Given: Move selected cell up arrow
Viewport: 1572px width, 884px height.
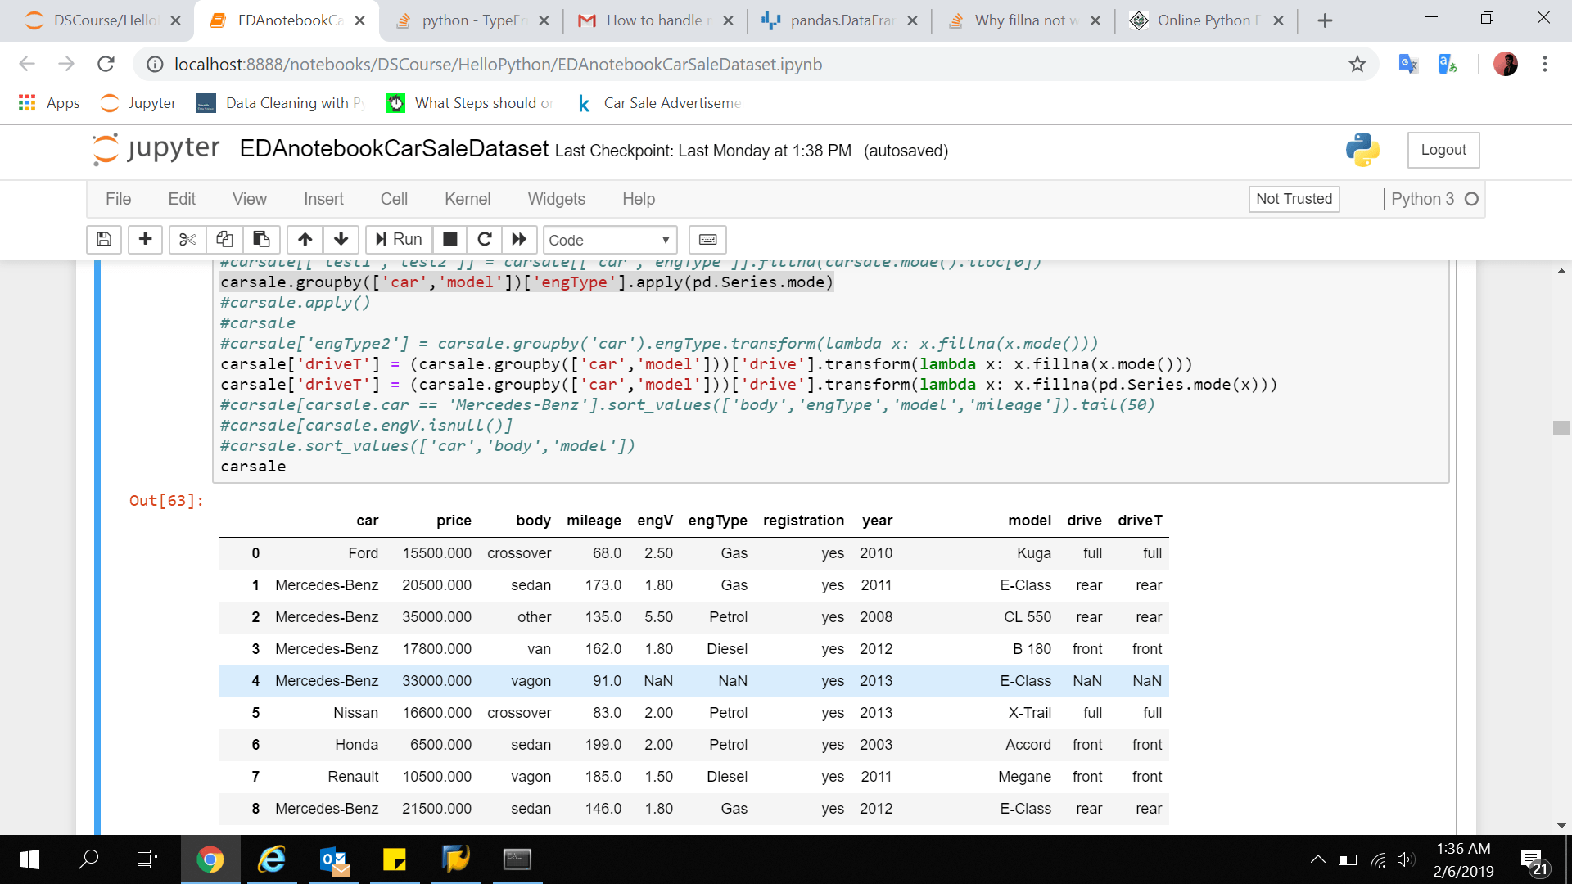Looking at the screenshot, I should 305,239.
